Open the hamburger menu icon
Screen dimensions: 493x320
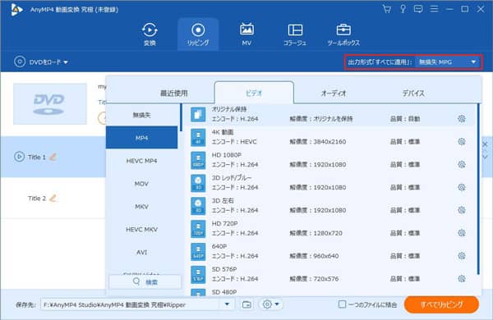click(x=434, y=9)
